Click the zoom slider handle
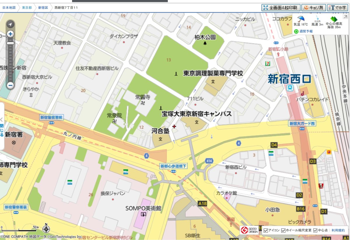 (10, 43)
